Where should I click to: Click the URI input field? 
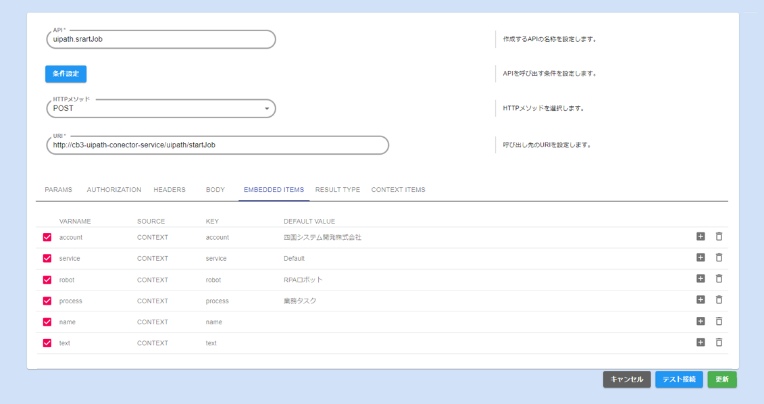218,145
